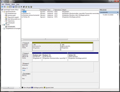Toggle the Show/Hide Action Pane toolbar icon
The width and height of the screenshot is (120, 92).
pos(16,7)
